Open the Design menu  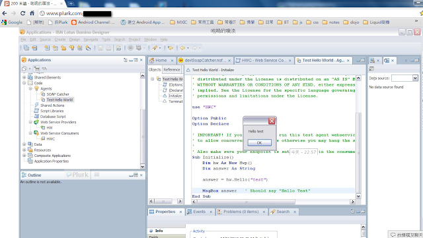pos(75,40)
